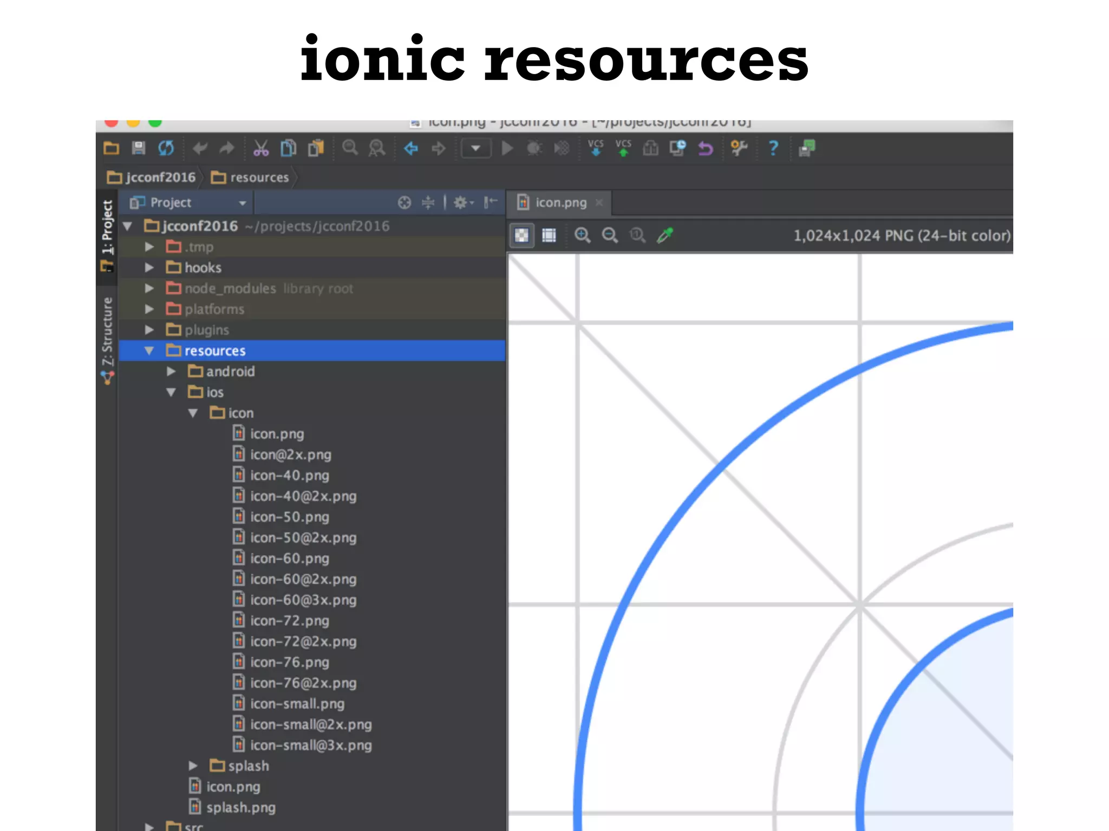Expand the node_modules folder
Viewport: 1109px width, 831px height.
[x=149, y=288]
